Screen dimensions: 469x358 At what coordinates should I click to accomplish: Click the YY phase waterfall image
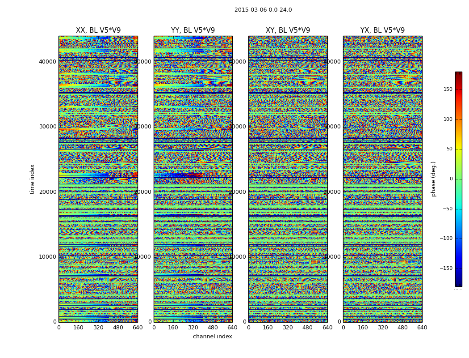click(x=193, y=179)
